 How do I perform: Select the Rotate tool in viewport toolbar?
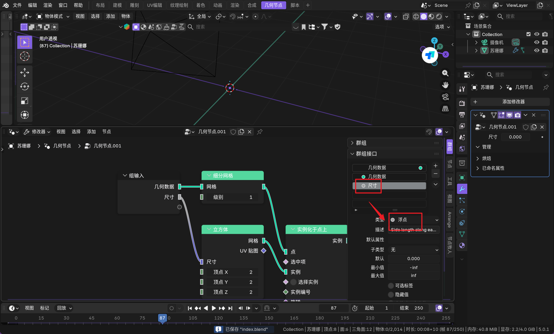point(25,86)
